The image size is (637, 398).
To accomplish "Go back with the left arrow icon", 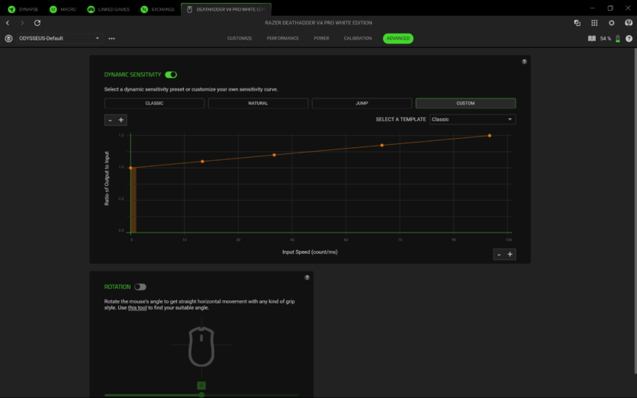I will pos(8,23).
